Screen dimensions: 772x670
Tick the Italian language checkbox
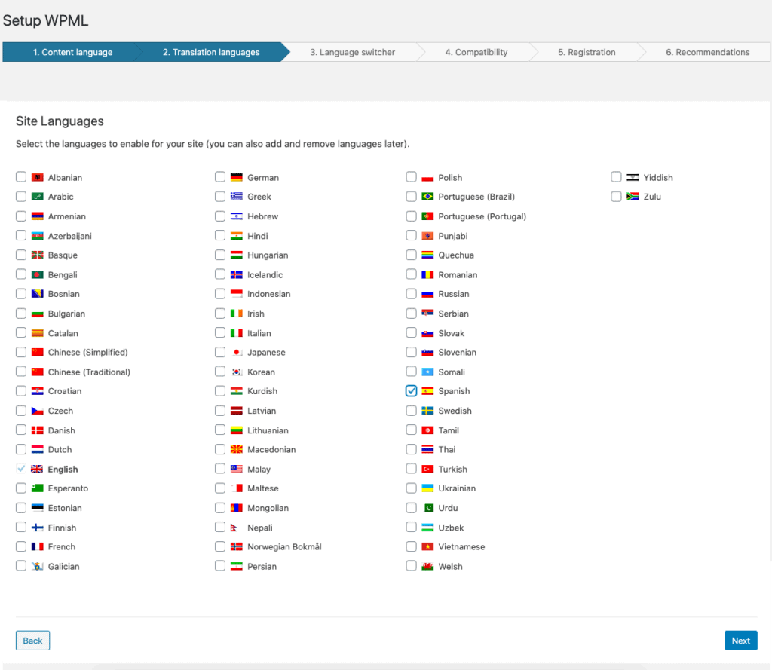(219, 333)
